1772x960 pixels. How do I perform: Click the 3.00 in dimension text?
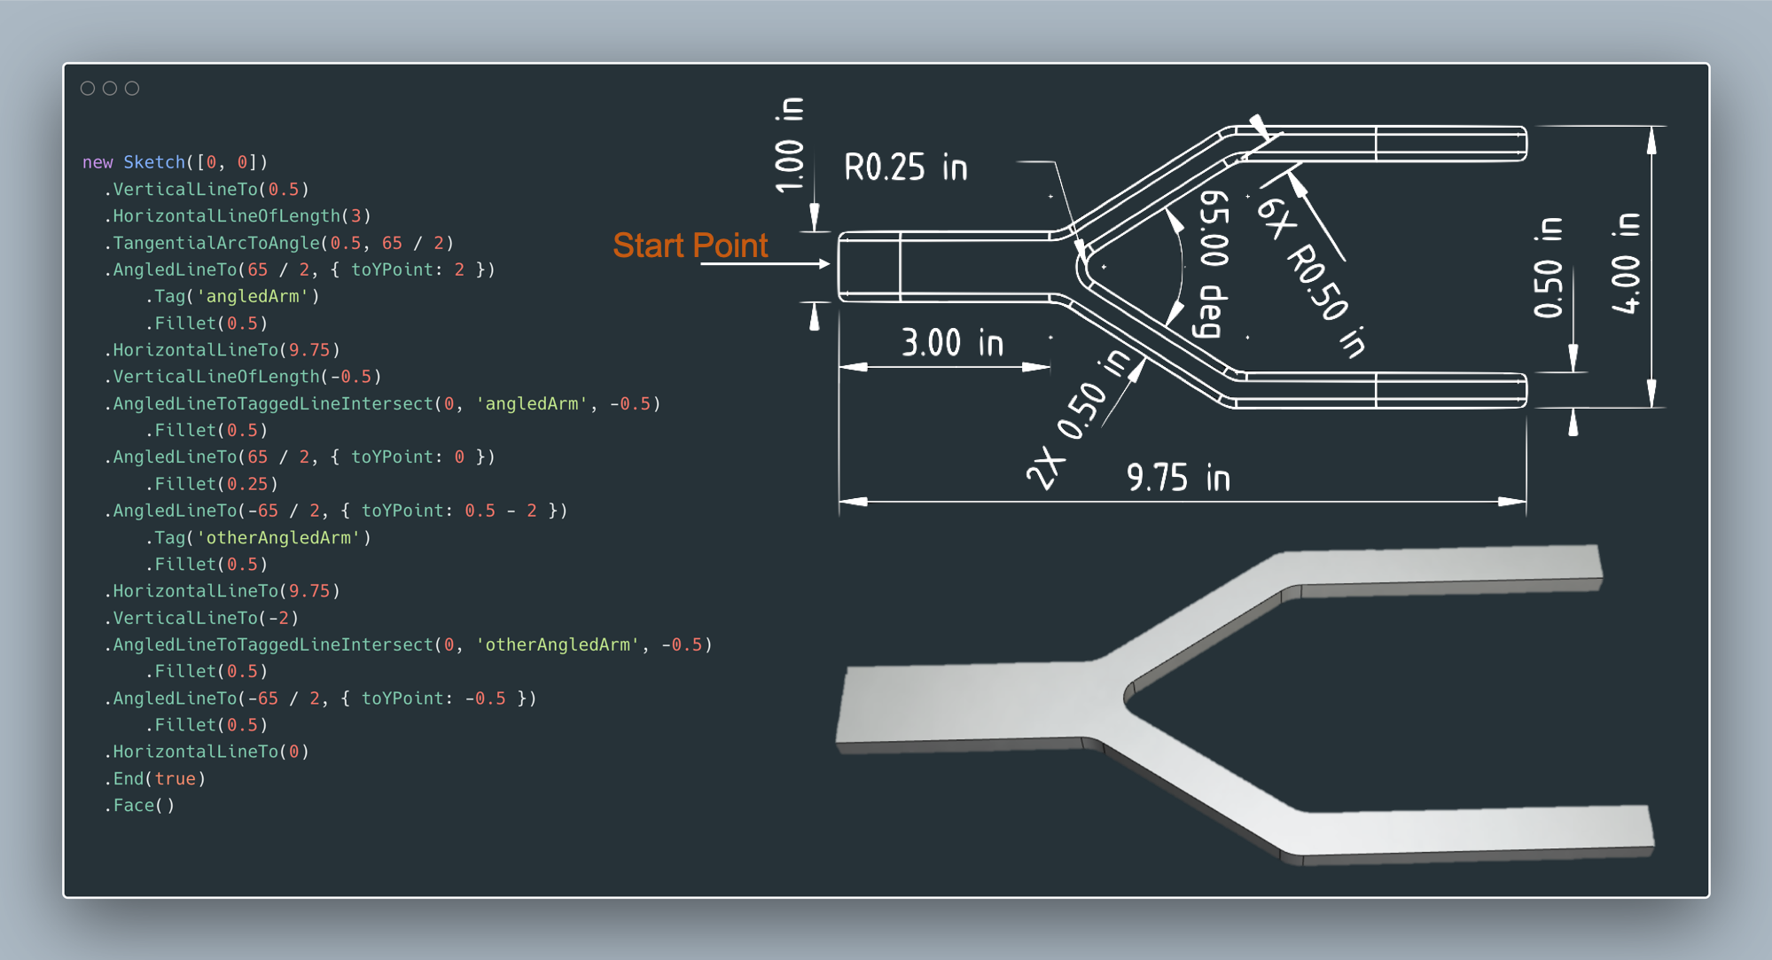[952, 343]
